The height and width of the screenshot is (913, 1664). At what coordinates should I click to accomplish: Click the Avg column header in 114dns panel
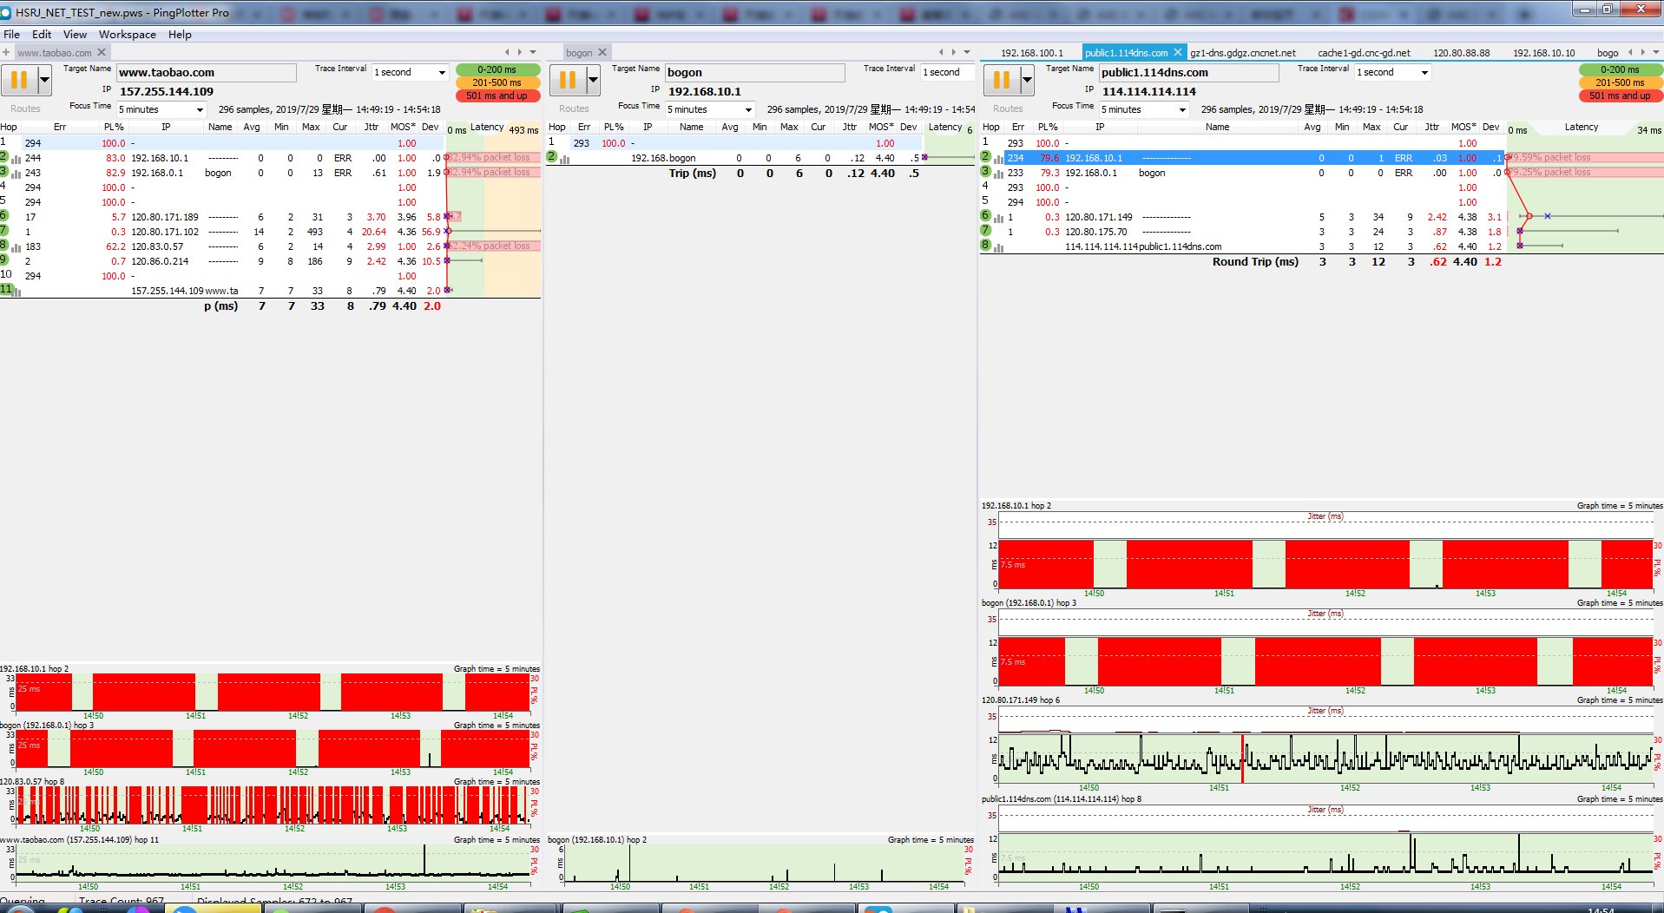coord(1312,128)
